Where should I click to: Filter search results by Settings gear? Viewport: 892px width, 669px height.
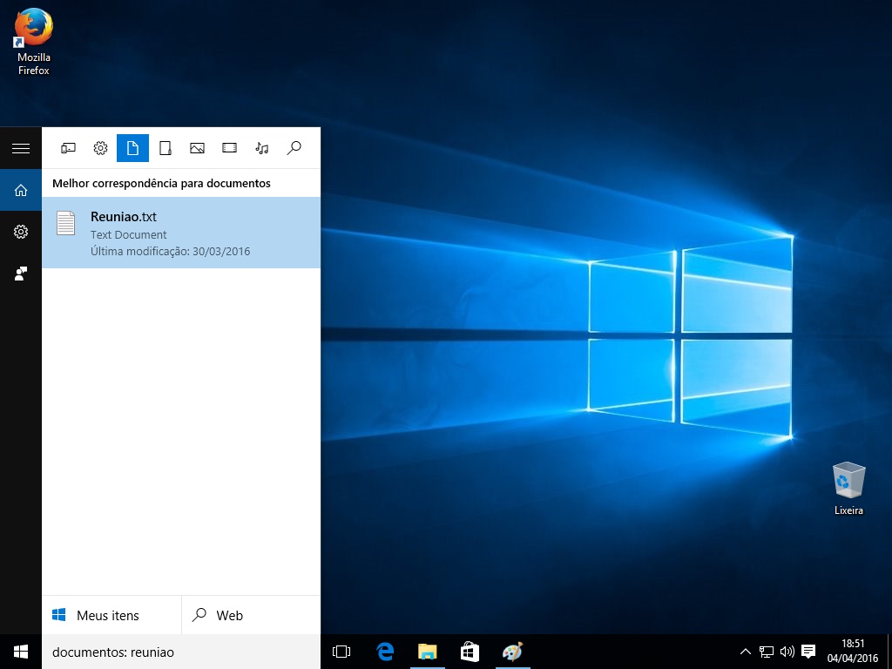pyautogui.click(x=100, y=148)
